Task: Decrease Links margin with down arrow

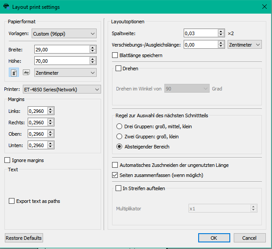Action: click(x=51, y=113)
